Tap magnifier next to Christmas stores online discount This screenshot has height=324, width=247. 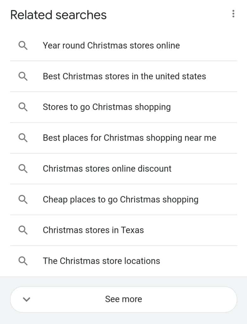tap(23, 168)
